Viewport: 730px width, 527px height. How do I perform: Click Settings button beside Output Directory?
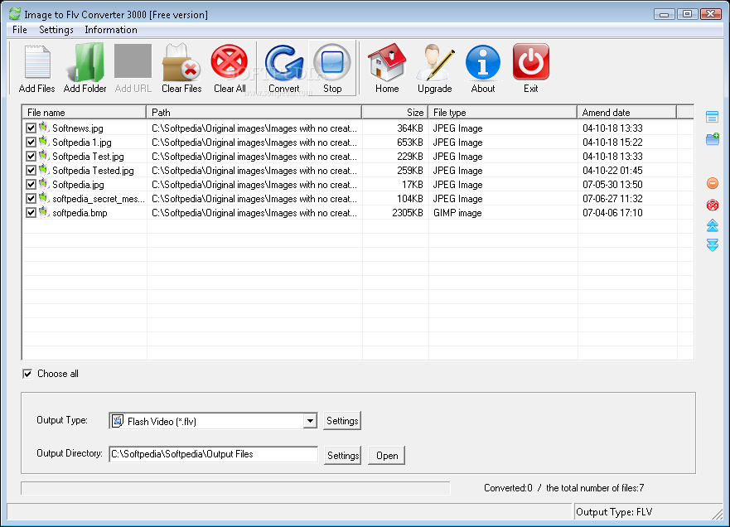[343, 455]
